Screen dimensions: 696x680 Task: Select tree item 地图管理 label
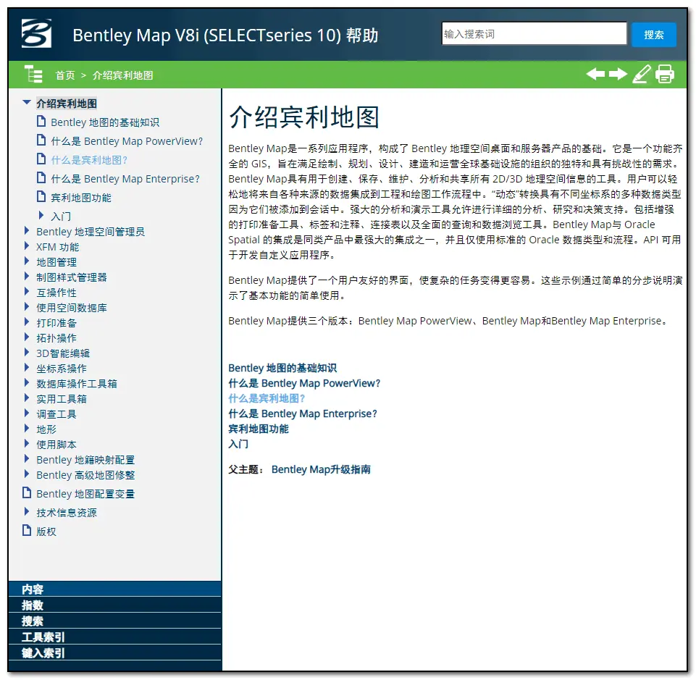click(x=56, y=262)
